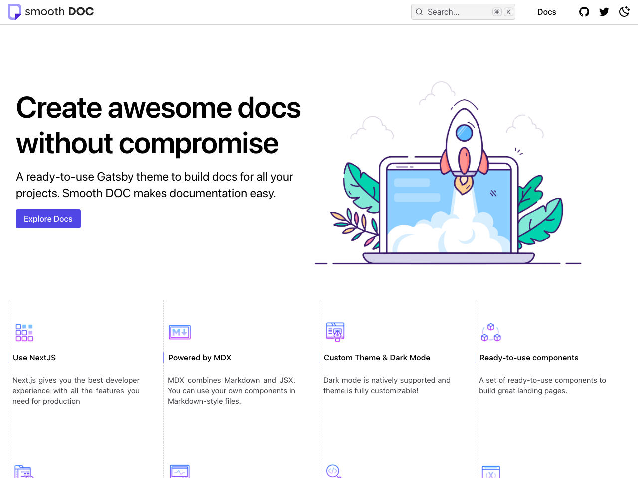Click the Use NextJS grid icon
Screen dimensions: 638x478
click(24, 332)
